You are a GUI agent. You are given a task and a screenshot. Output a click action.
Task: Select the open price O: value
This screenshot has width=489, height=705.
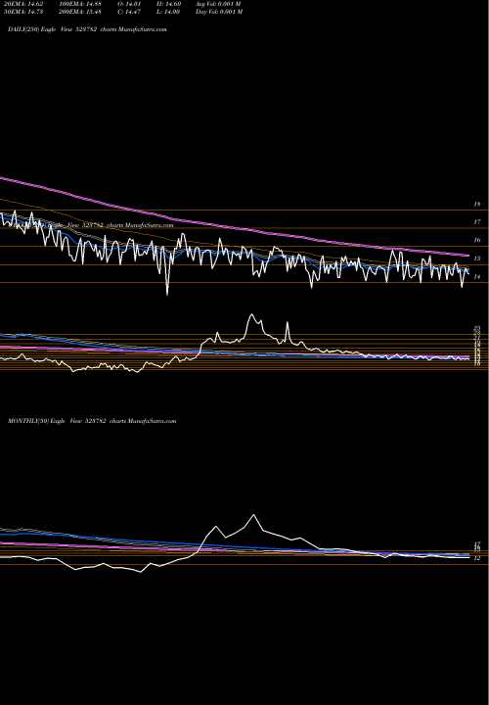[x=130, y=4]
